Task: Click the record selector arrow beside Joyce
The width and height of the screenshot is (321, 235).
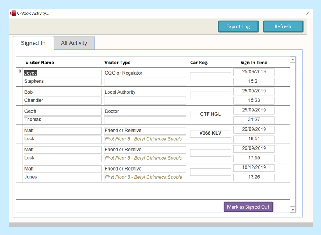Action: pos(20,71)
